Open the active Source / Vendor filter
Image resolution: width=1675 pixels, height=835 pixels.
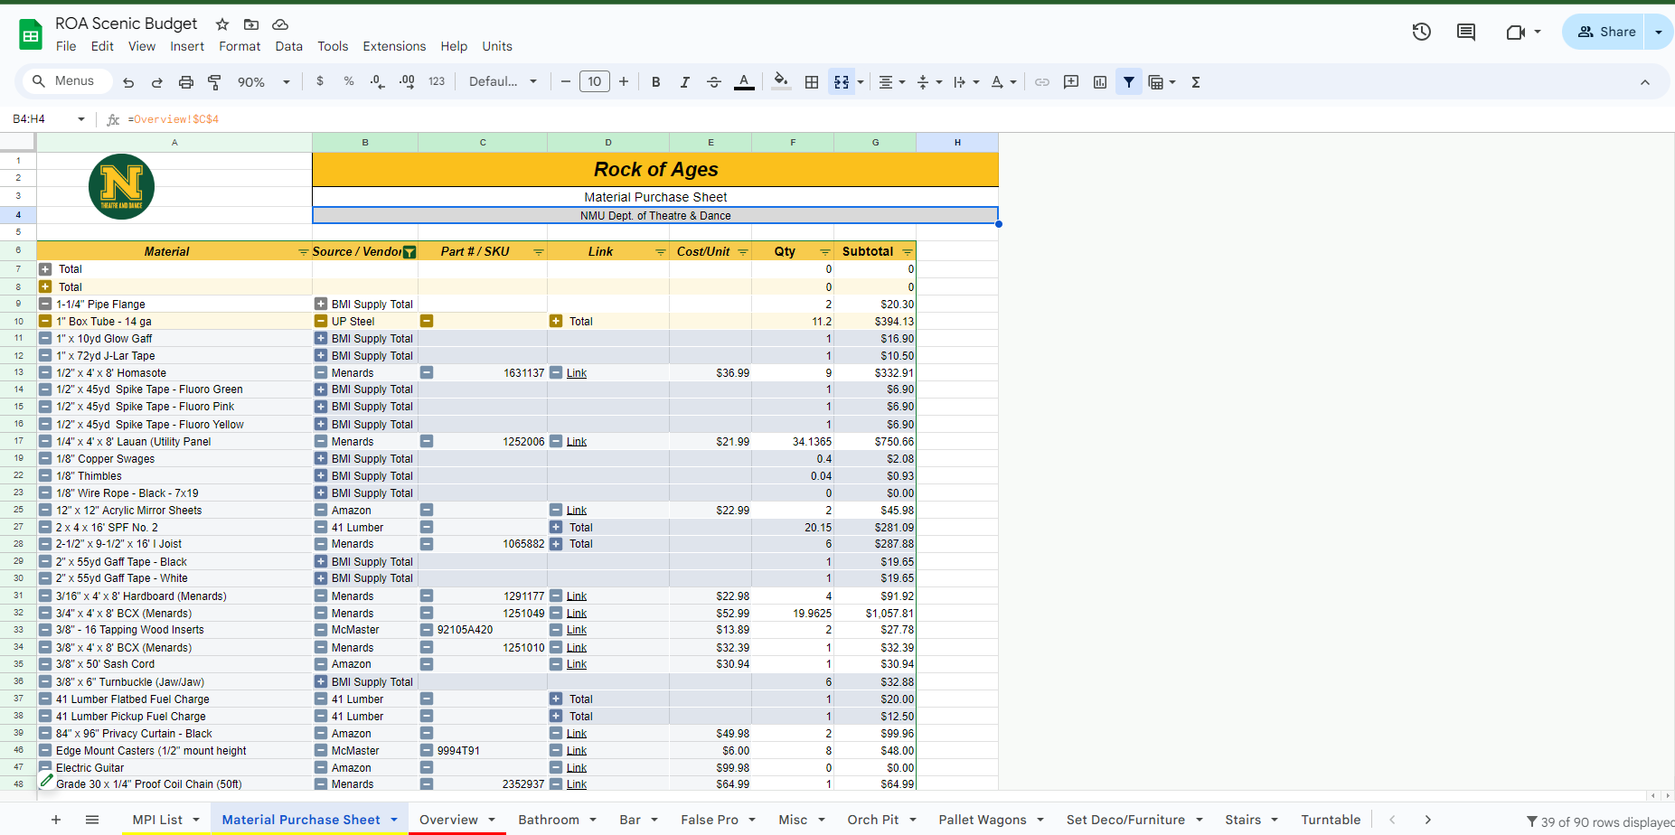[409, 252]
